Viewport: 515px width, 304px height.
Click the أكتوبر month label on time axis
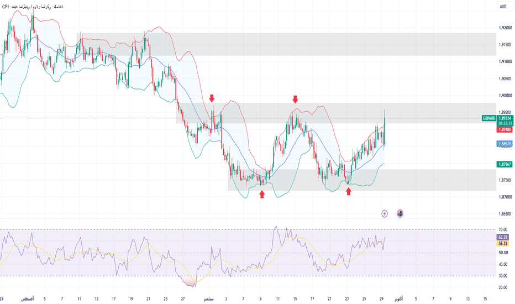(398, 299)
